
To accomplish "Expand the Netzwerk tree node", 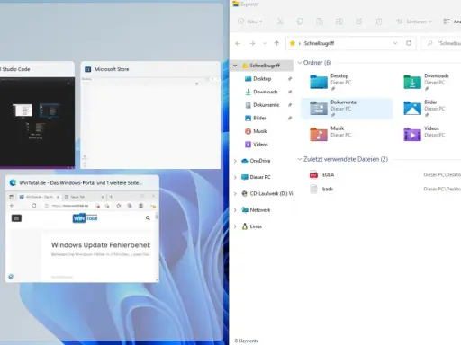I will click(235, 210).
